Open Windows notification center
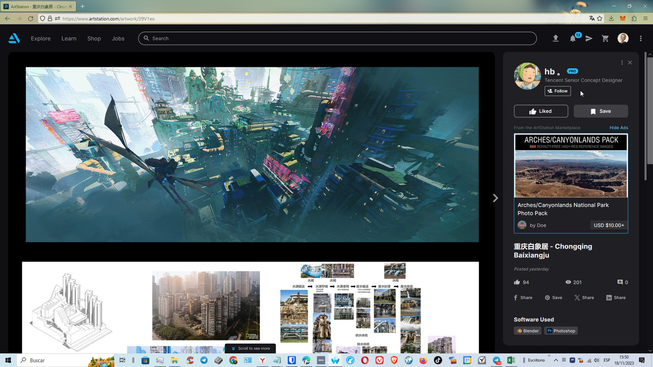Screen dimensions: 653x367 642,360
